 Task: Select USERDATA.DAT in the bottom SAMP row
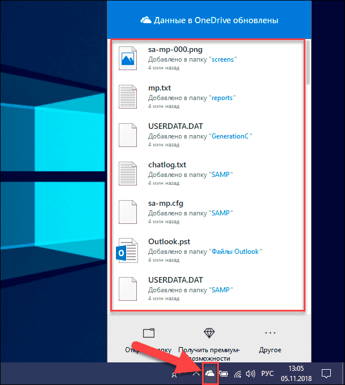[175, 280]
